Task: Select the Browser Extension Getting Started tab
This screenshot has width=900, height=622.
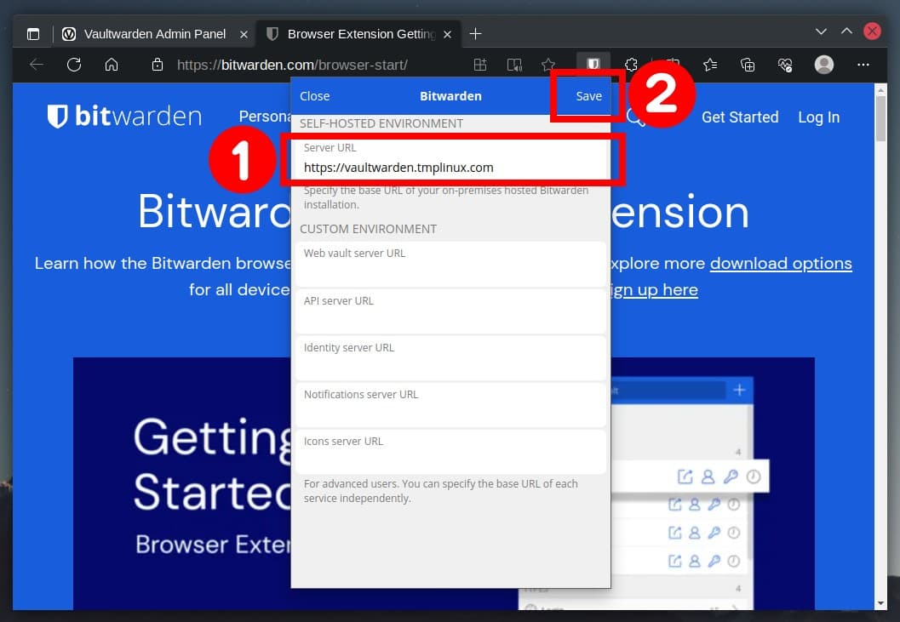Action: coord(358,33)
